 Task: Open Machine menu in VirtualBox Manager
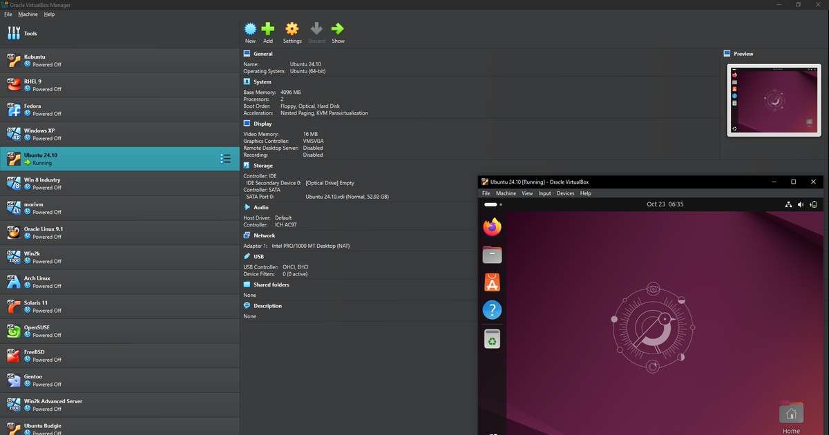(x=28, y=14)
